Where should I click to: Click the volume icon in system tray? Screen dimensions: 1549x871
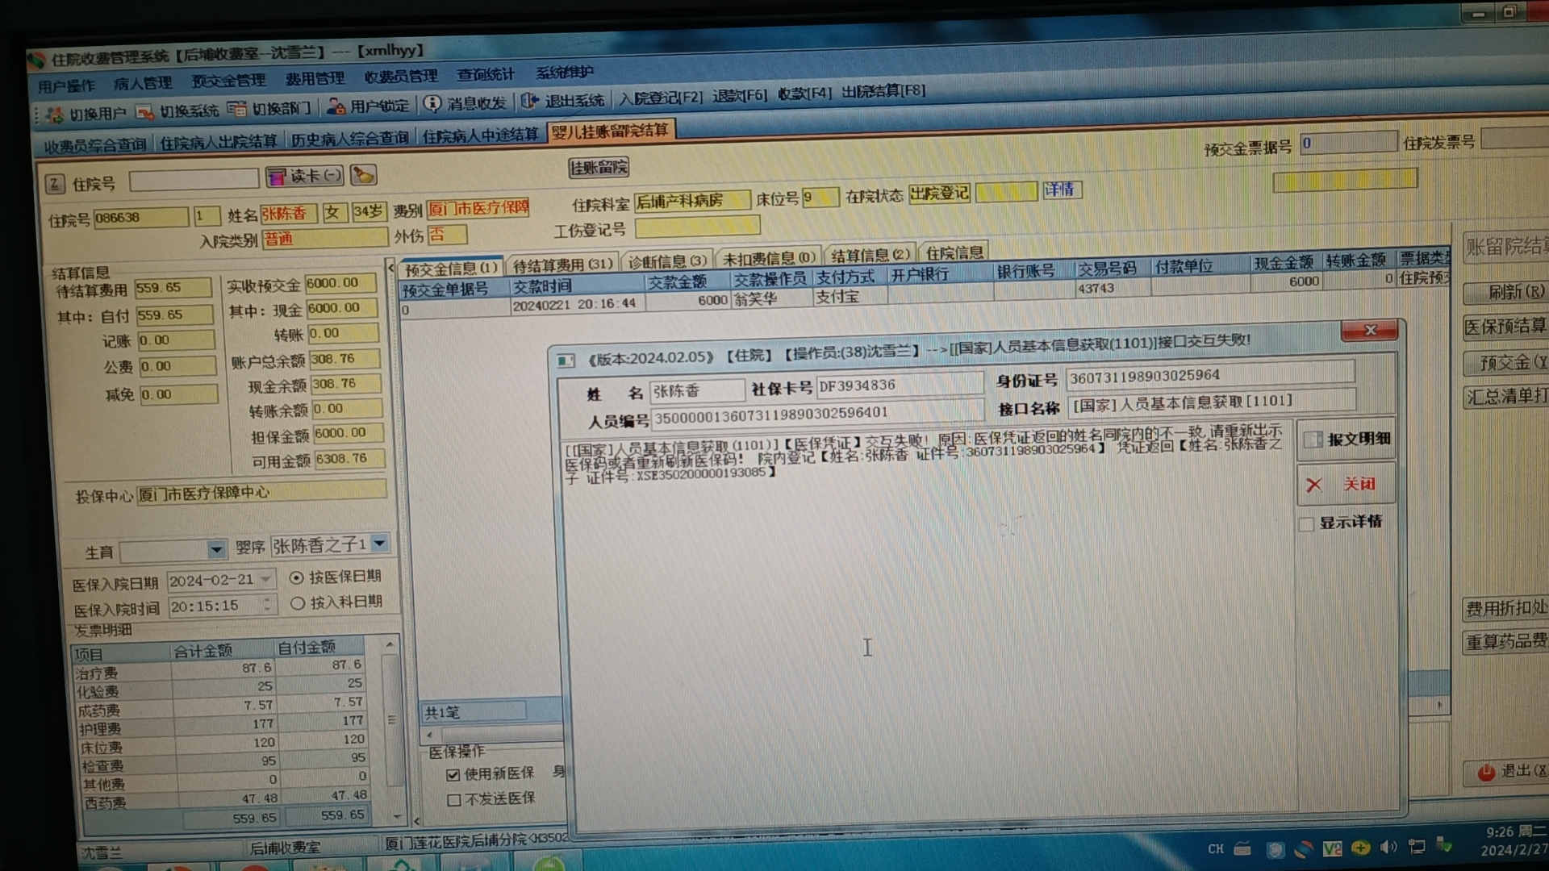pos(1388,847)
